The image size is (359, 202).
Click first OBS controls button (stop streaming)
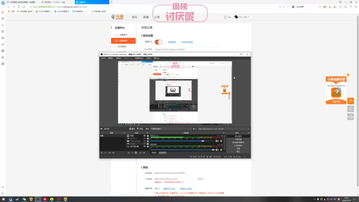(238, 136)
